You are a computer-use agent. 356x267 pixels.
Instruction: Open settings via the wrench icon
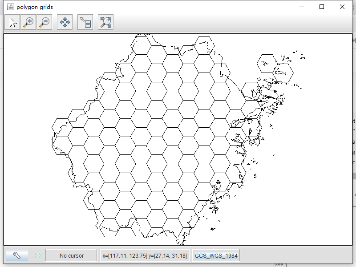coord(17,255)
